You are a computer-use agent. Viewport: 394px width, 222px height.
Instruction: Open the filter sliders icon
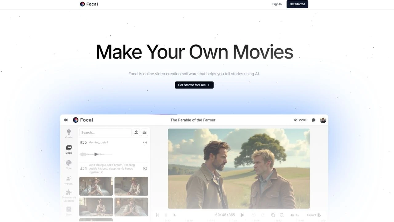tap(144, 132)
